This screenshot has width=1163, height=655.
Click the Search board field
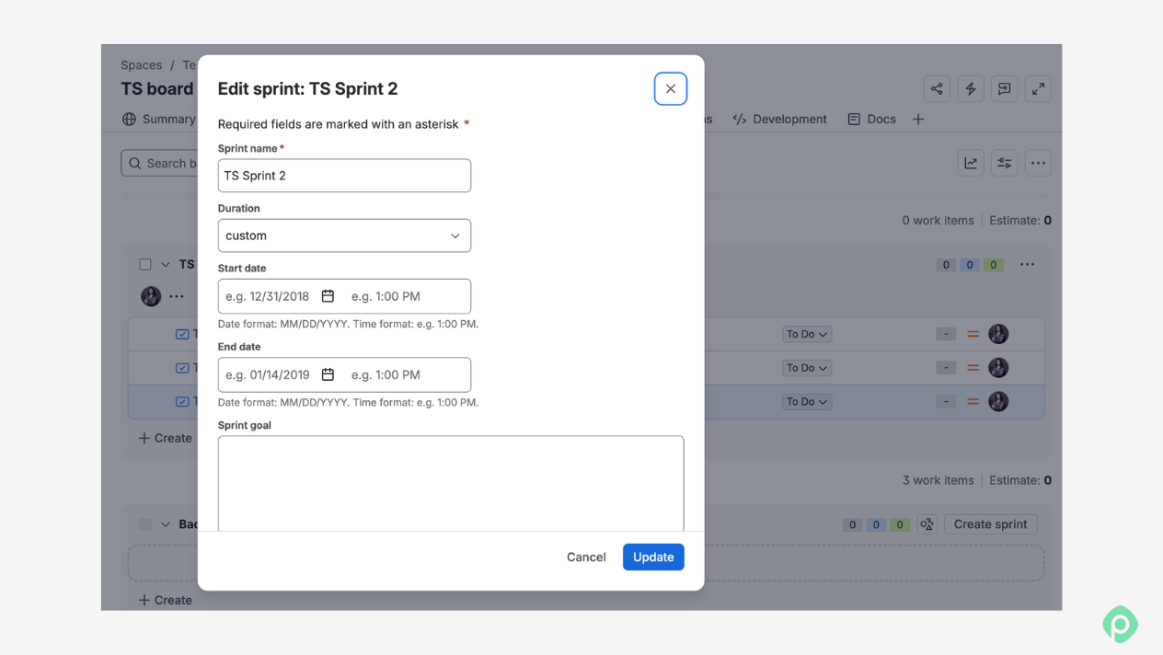(x=160, y=164)
